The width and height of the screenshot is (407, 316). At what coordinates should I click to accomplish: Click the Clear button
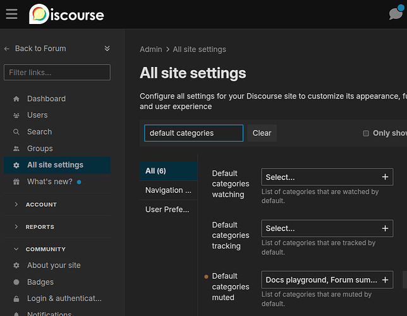[262, 133]
